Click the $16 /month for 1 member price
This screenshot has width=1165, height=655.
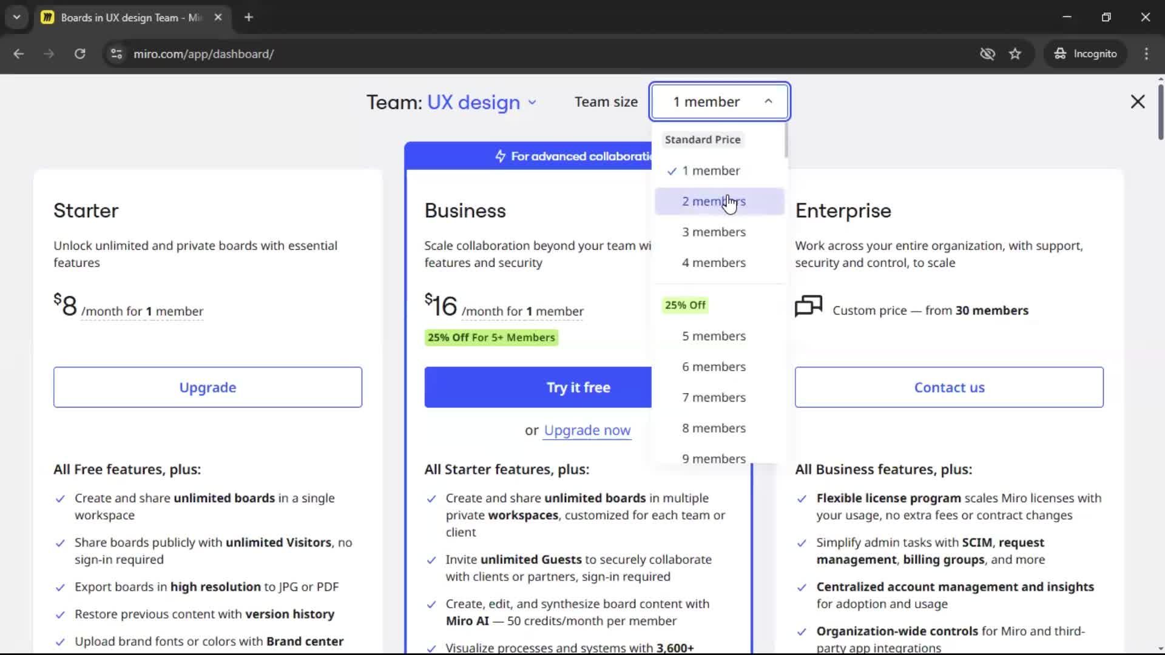[504, 305]
